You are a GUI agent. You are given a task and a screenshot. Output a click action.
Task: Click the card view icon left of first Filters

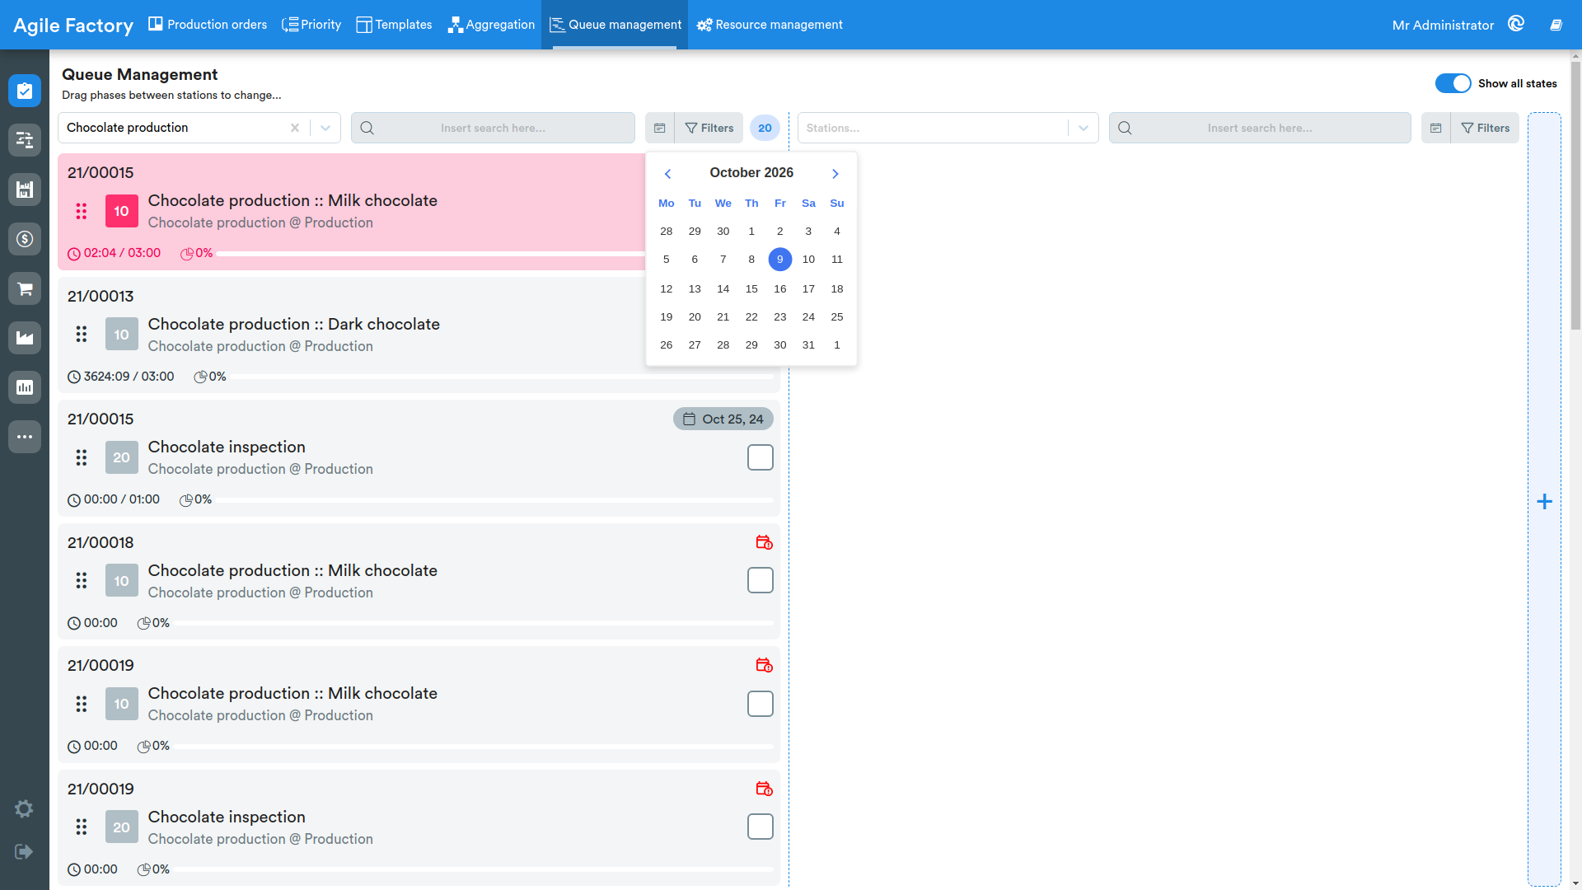(x=660, y=128)
